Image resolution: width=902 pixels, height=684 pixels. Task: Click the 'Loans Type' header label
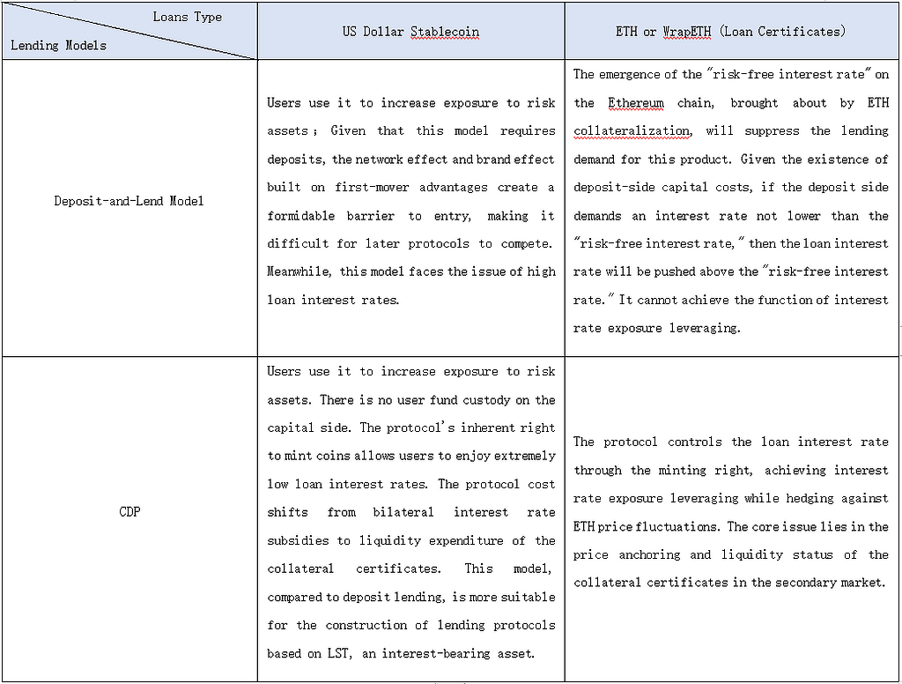187,18
